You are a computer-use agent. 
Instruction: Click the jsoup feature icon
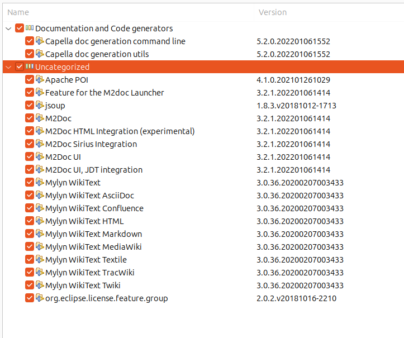pyautogui.click(x=40, y=105)
